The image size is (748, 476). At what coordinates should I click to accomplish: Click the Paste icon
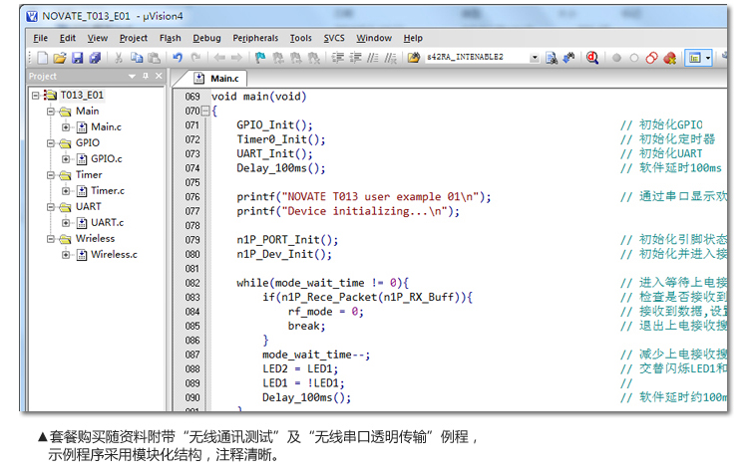pyautogui.click(x=154, y=58)
